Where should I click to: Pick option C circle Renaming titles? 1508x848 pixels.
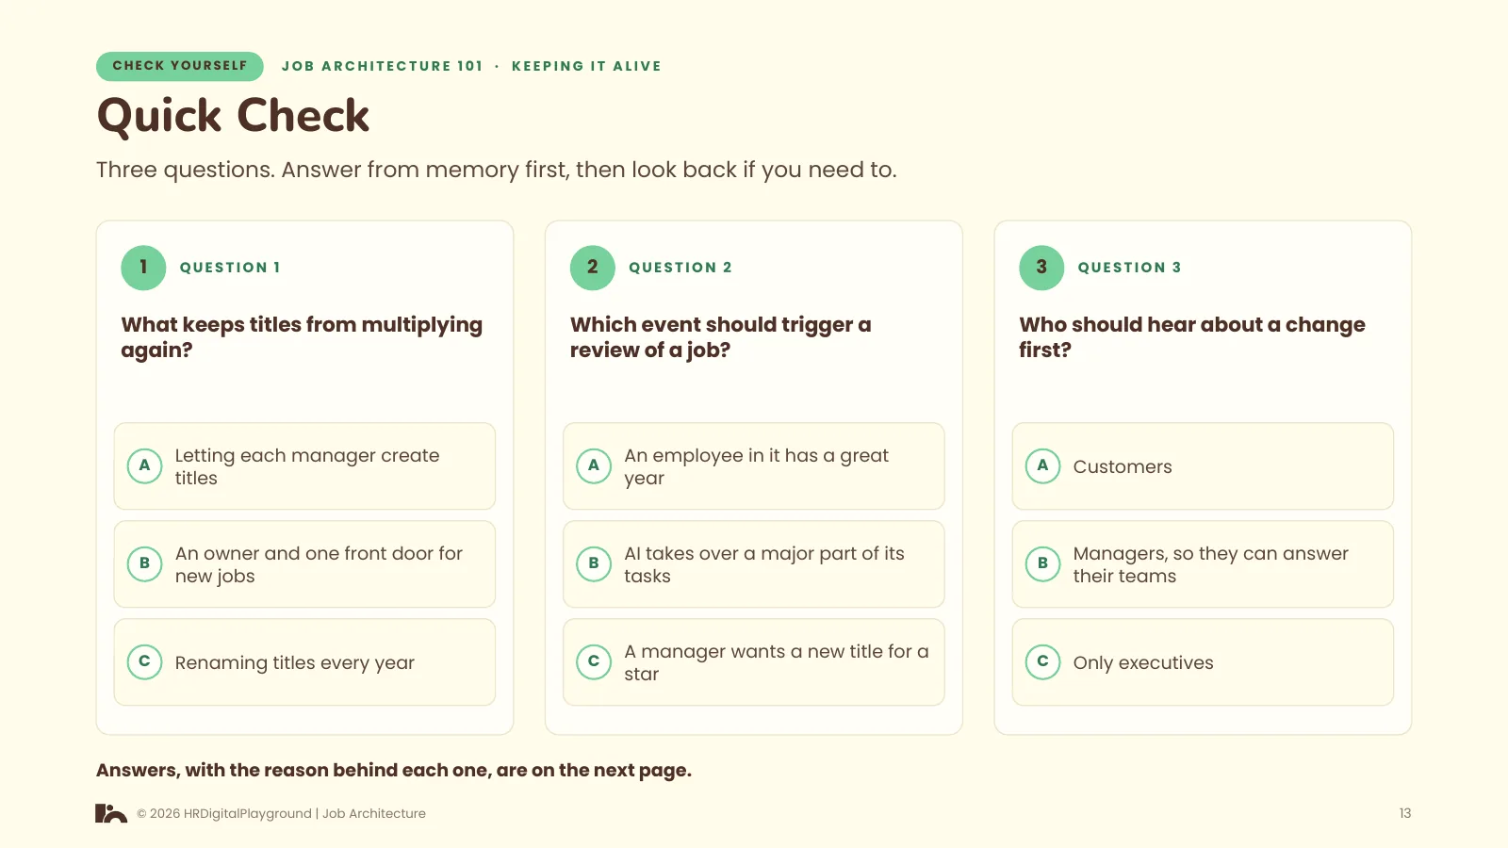click(x=144, y=661)
